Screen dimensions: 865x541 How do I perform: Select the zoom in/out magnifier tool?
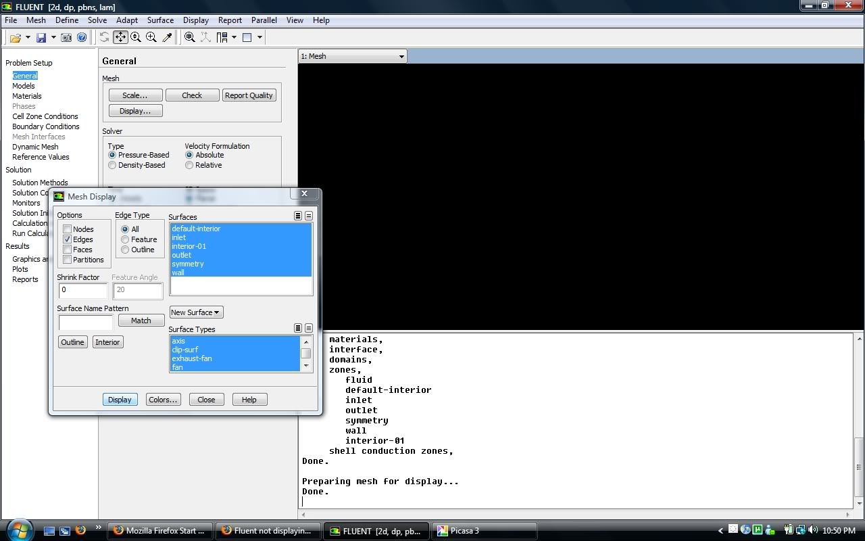click(136, 37)
